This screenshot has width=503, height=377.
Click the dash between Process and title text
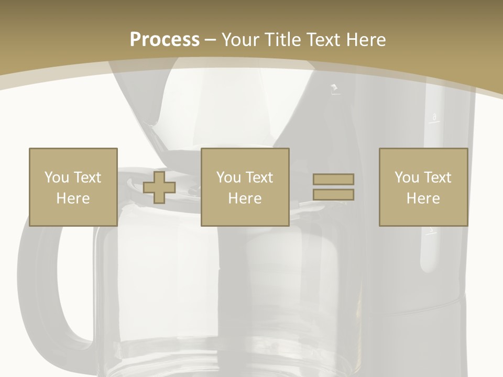tap(210, 40)
